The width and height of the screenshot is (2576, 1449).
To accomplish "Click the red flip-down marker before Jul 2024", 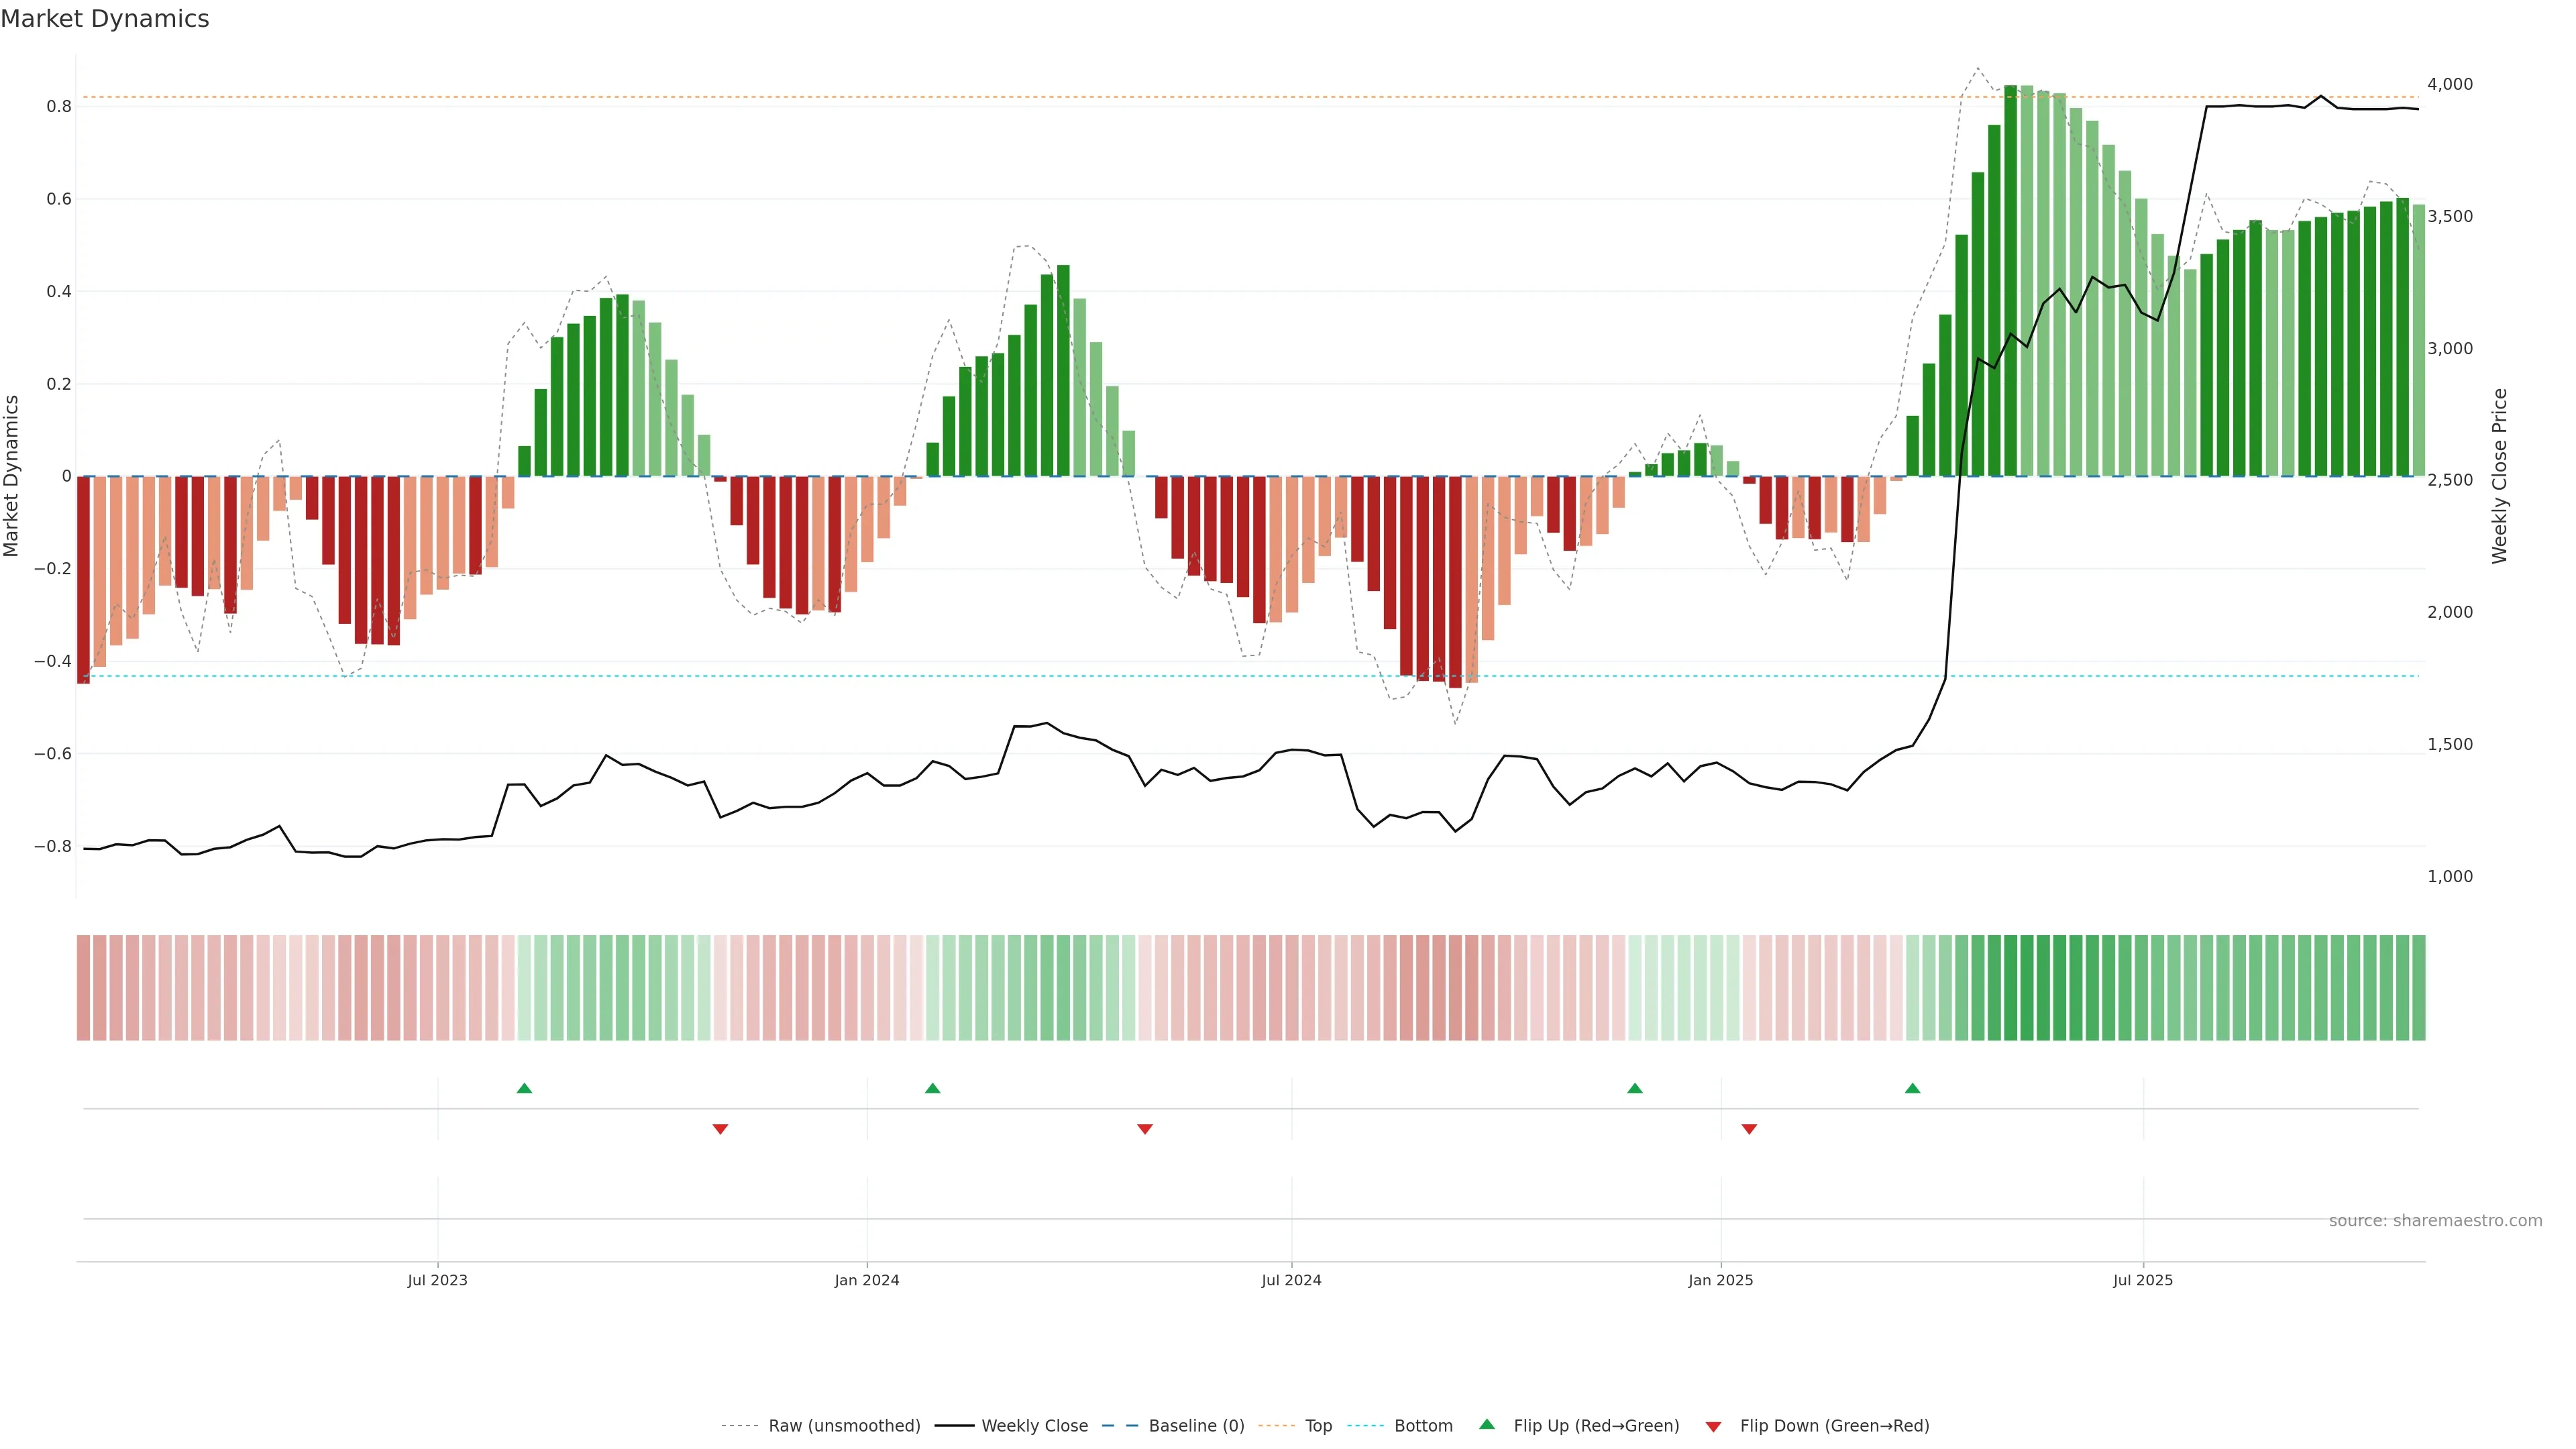I will 1145,1129.
